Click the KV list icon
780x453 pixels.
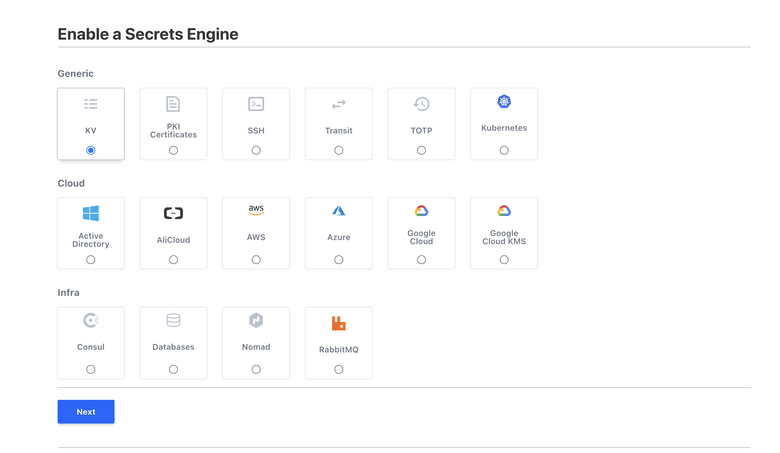click(90, 104)
